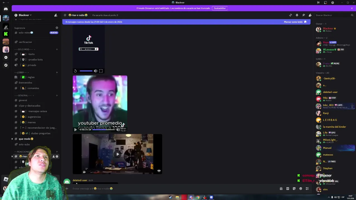Create channel in LOBBY category
This screenshot has height=200, width=356.
57,72
